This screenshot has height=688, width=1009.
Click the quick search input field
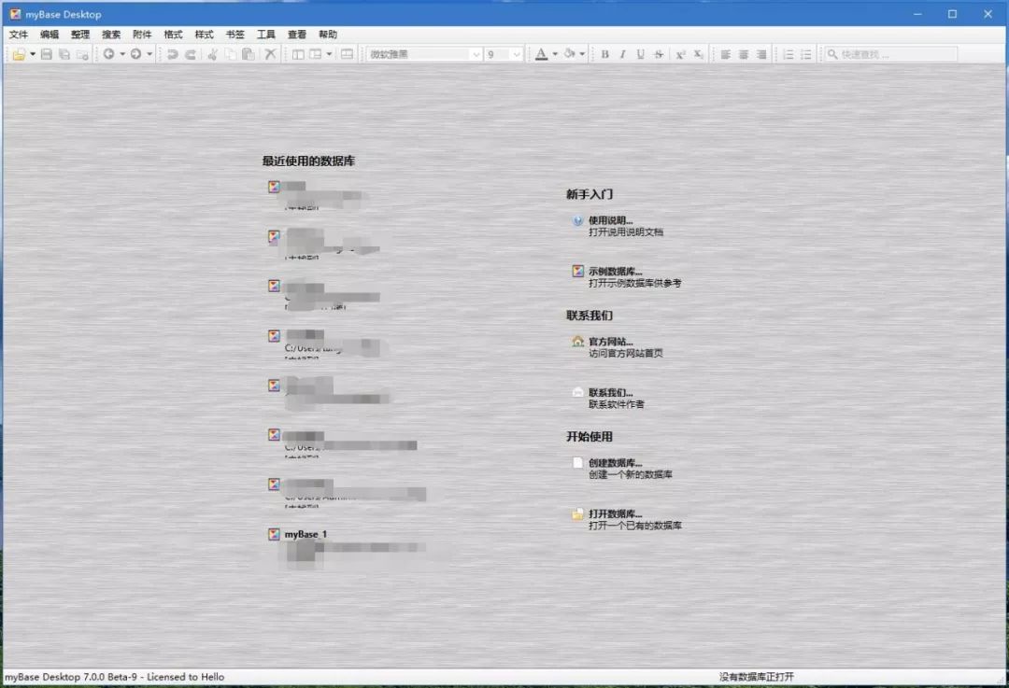click(891, 55)
